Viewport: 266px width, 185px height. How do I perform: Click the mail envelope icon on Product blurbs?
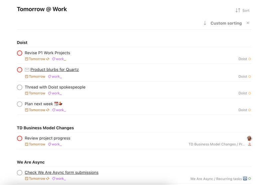(27, 70)
